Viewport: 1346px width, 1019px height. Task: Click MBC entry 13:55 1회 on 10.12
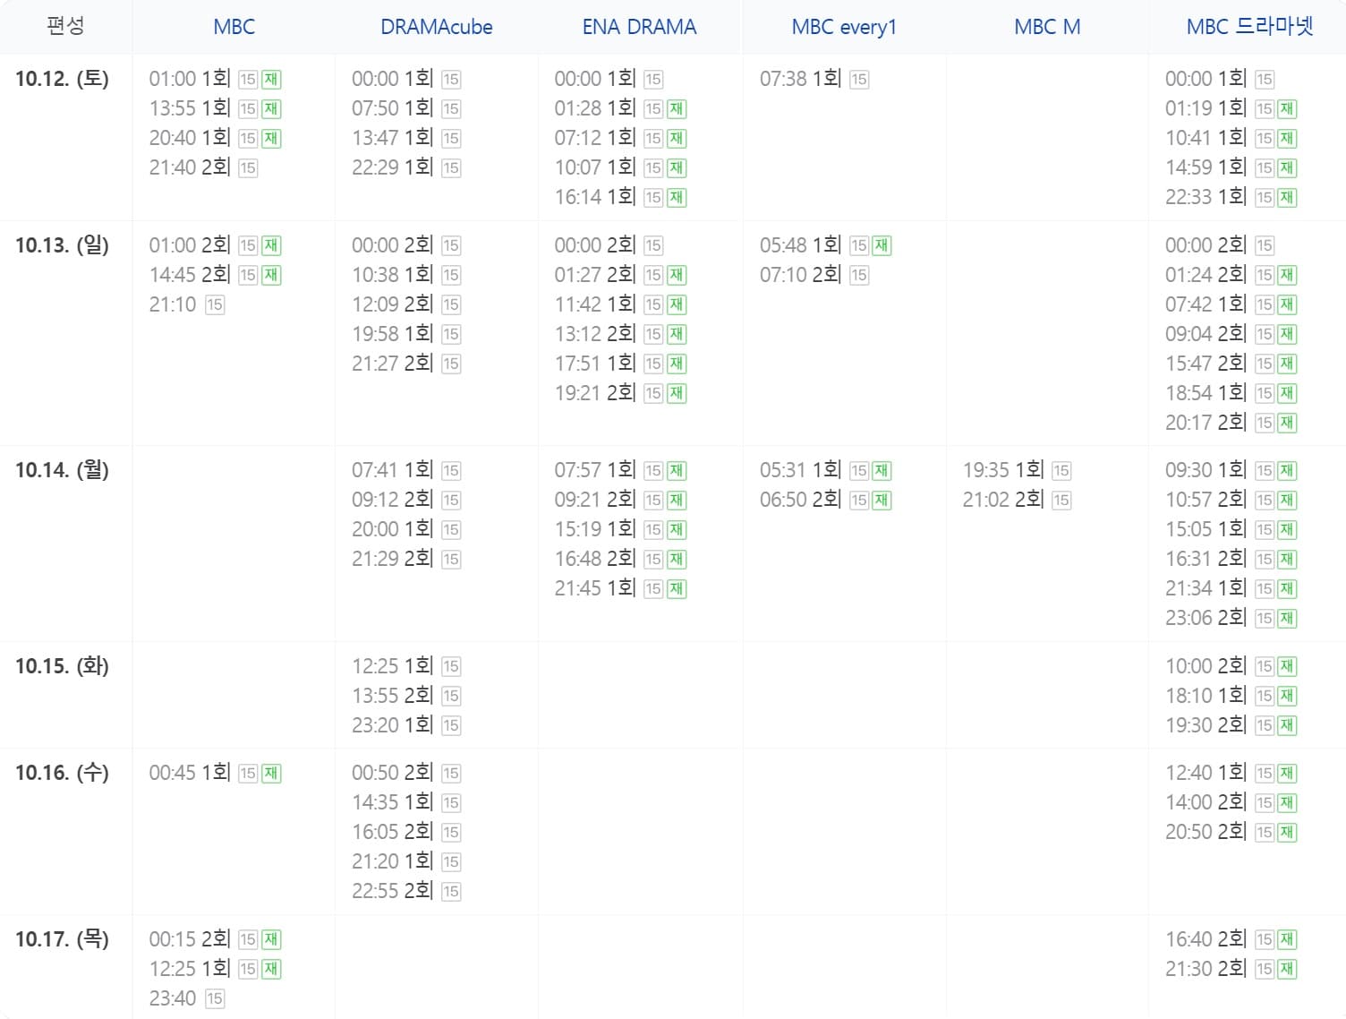coord(190,108)
